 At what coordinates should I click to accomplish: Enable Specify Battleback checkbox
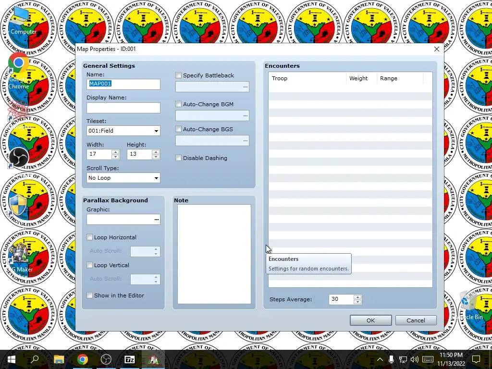click(x=179, y=75)
